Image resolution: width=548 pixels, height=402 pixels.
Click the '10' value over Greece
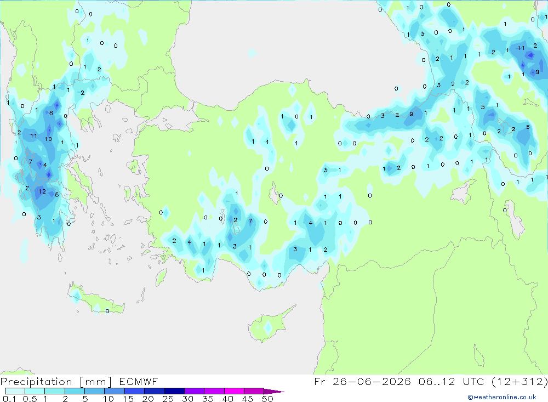48,139
